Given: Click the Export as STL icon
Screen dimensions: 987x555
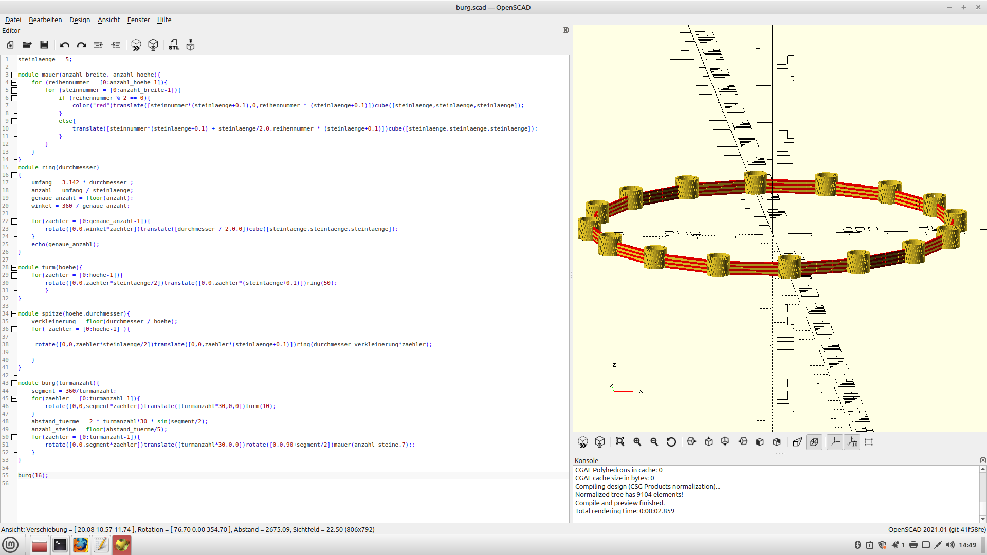Looking at the screenshot, I should (x=174, y=45).
